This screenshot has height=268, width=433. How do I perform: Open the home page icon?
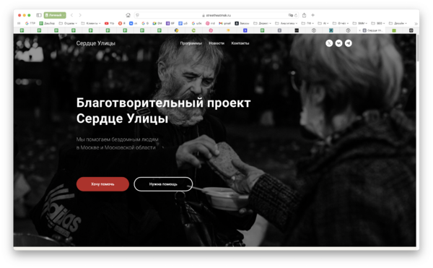128,15
